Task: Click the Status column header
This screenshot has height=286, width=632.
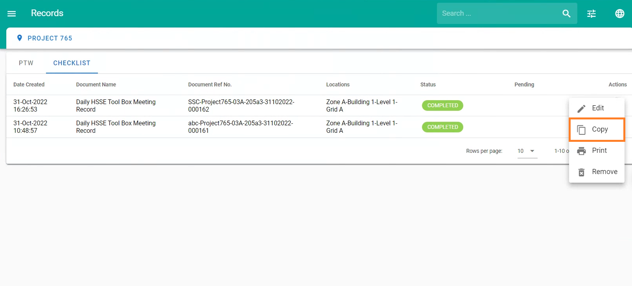Action: tap(428, 84)
